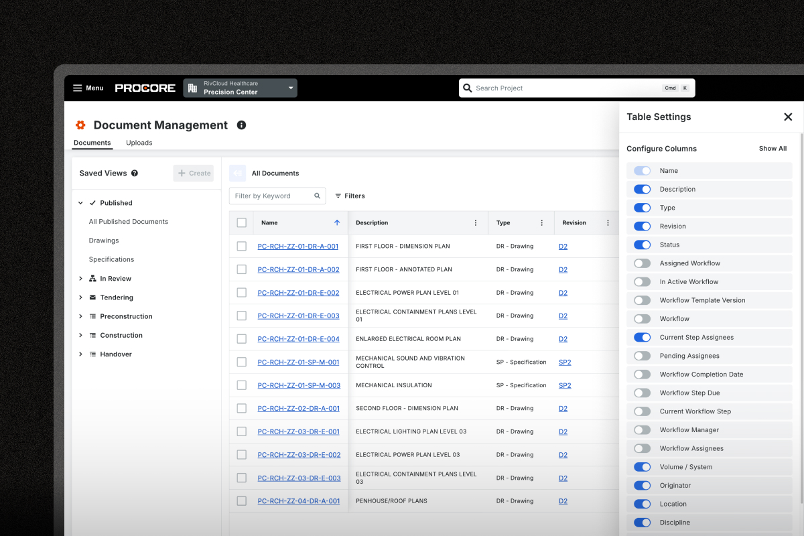Click the Procore logo
Image resolution: width=804 pixels, height=536 pixels.
145,88
